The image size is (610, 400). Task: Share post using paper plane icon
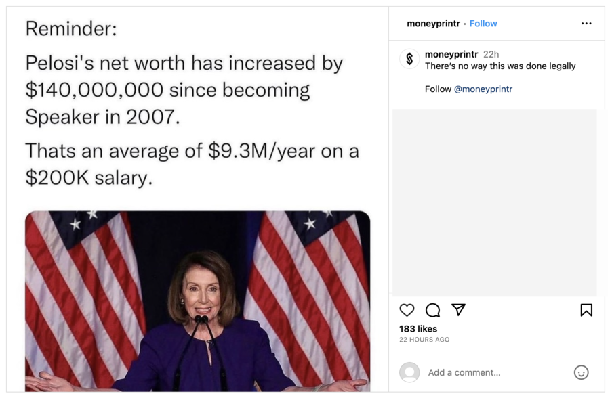458,309
